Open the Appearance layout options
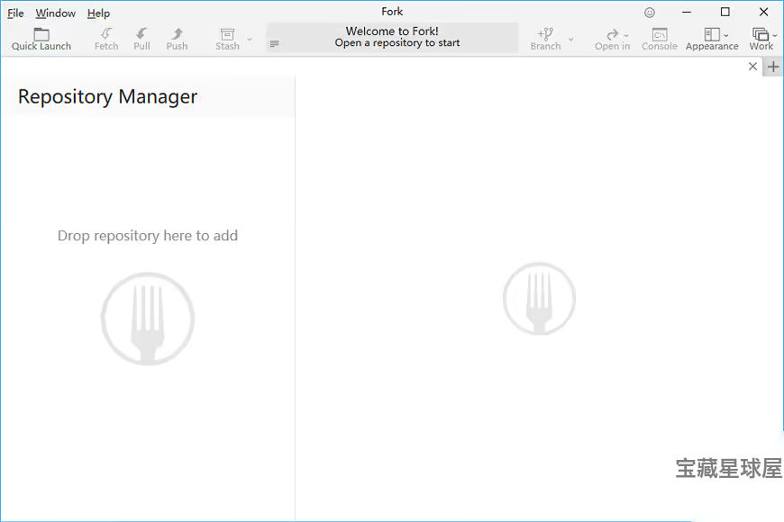The image size is (784, 522). tap(712, 39)
